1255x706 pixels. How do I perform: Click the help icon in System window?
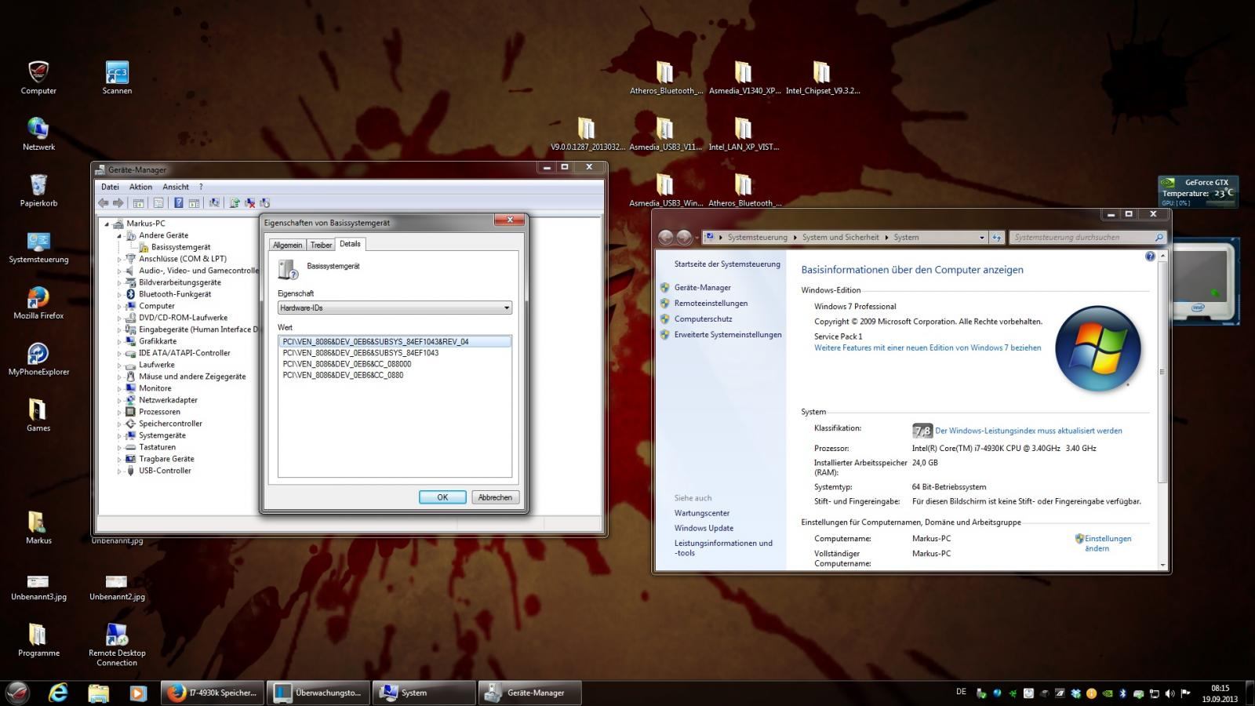[x=1150, y=257]
